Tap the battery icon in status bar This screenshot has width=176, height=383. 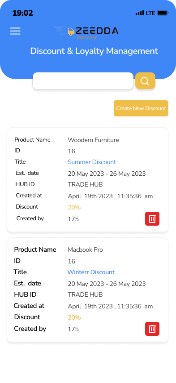163,13
